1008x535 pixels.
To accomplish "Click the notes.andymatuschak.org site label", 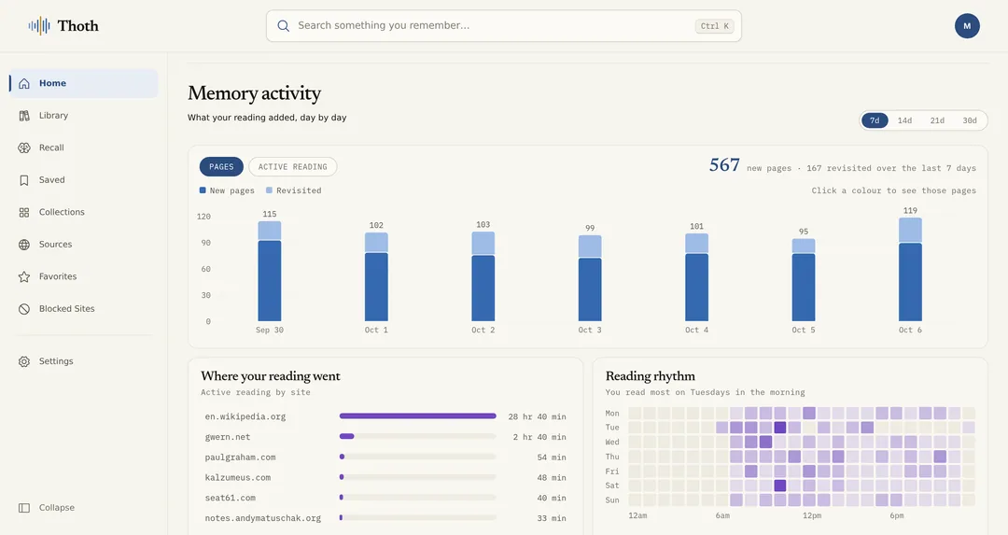I will pyautogui.click(x=262, y=518).
